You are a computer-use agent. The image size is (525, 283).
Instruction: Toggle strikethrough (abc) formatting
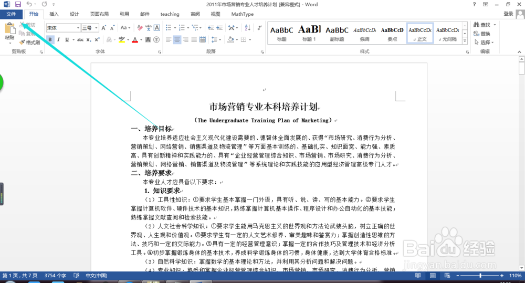pyautogui.click(x=80, y=39)
